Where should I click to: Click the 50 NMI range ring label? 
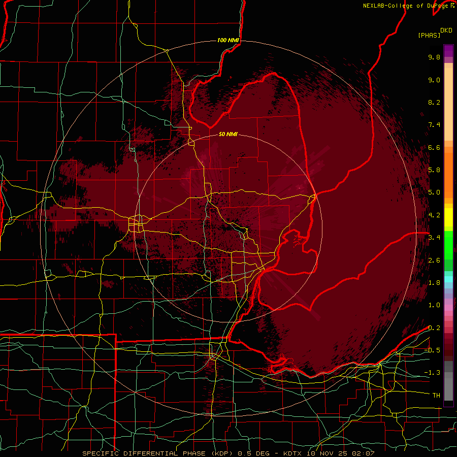(x=228, y=134)
